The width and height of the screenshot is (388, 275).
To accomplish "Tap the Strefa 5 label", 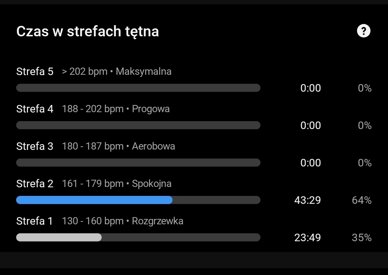I will (x=35, y=72).
